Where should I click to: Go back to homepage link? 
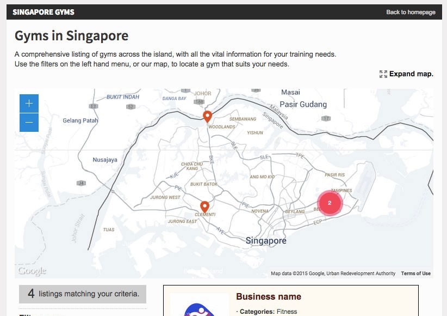411,12
